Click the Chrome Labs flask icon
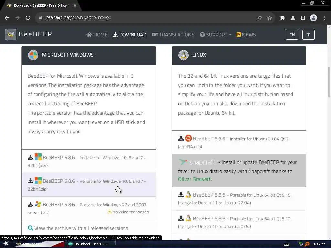Viewport: 331px width, 248px height. coord(293,18)
